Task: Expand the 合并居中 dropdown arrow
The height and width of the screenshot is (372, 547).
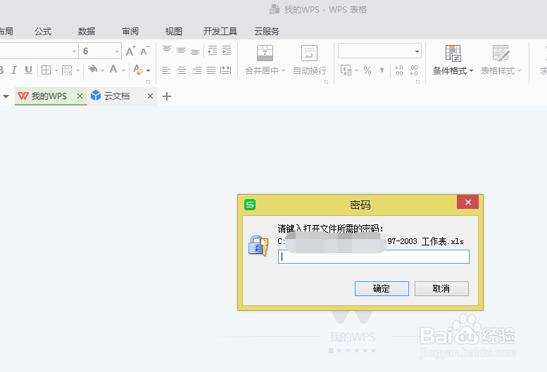Action: [283, 71]
